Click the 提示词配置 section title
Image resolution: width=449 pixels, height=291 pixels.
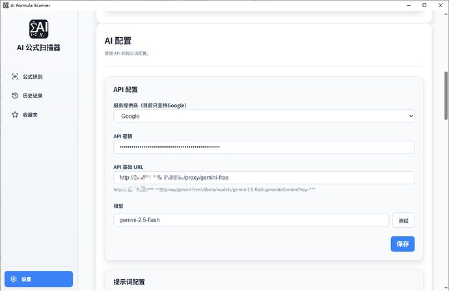129,282
